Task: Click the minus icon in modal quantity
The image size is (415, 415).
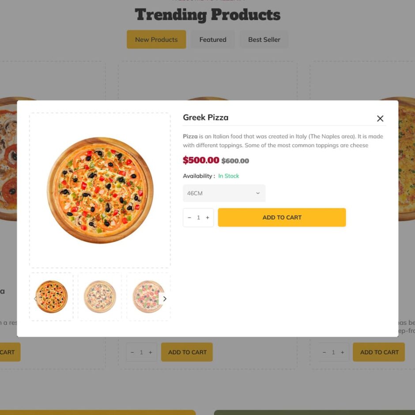Action: (x=189, y=218)
